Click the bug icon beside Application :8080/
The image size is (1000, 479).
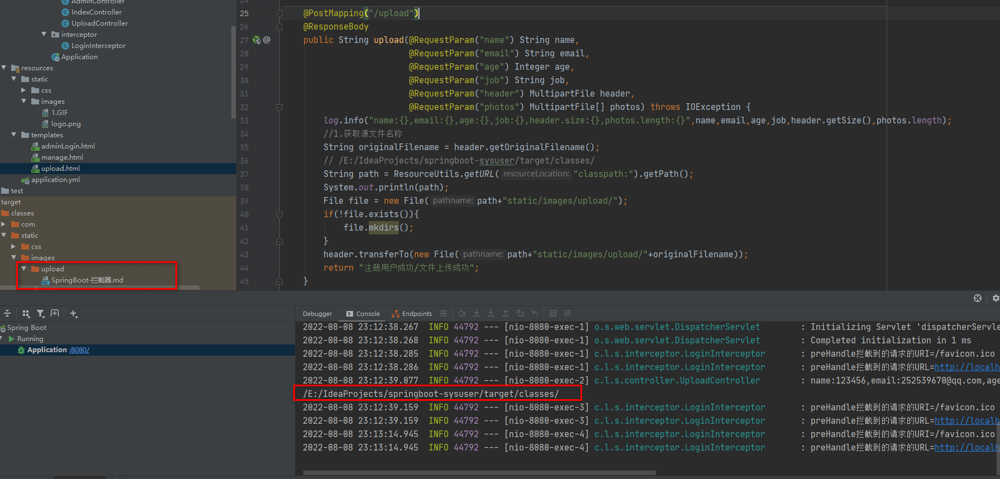(21, 350)
